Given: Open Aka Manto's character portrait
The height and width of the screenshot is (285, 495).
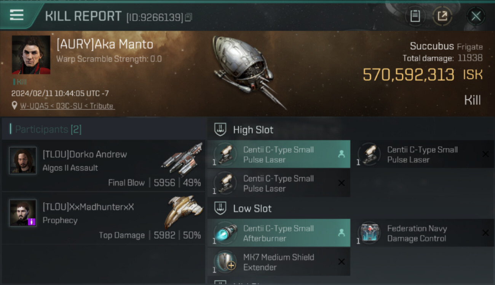Looking at the screenshot, I should [31, 55].
